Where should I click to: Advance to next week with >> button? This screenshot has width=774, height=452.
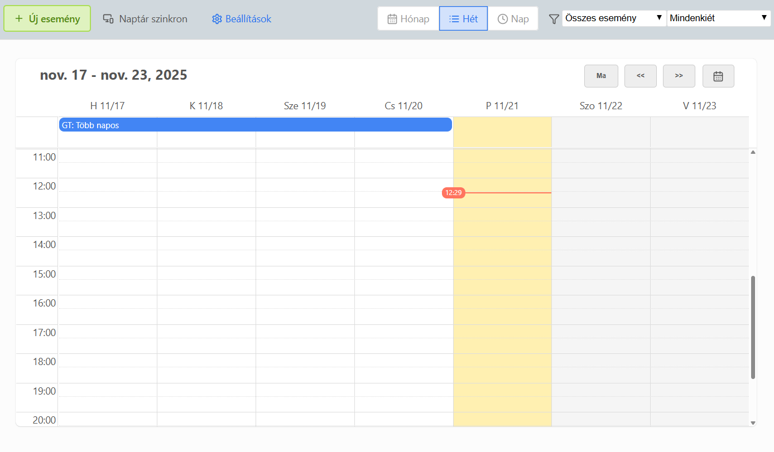[x=679, y=76]
